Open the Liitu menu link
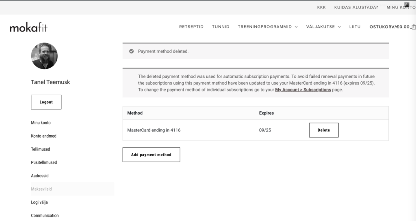Screen dimensions: 416x221 point(355,27)
